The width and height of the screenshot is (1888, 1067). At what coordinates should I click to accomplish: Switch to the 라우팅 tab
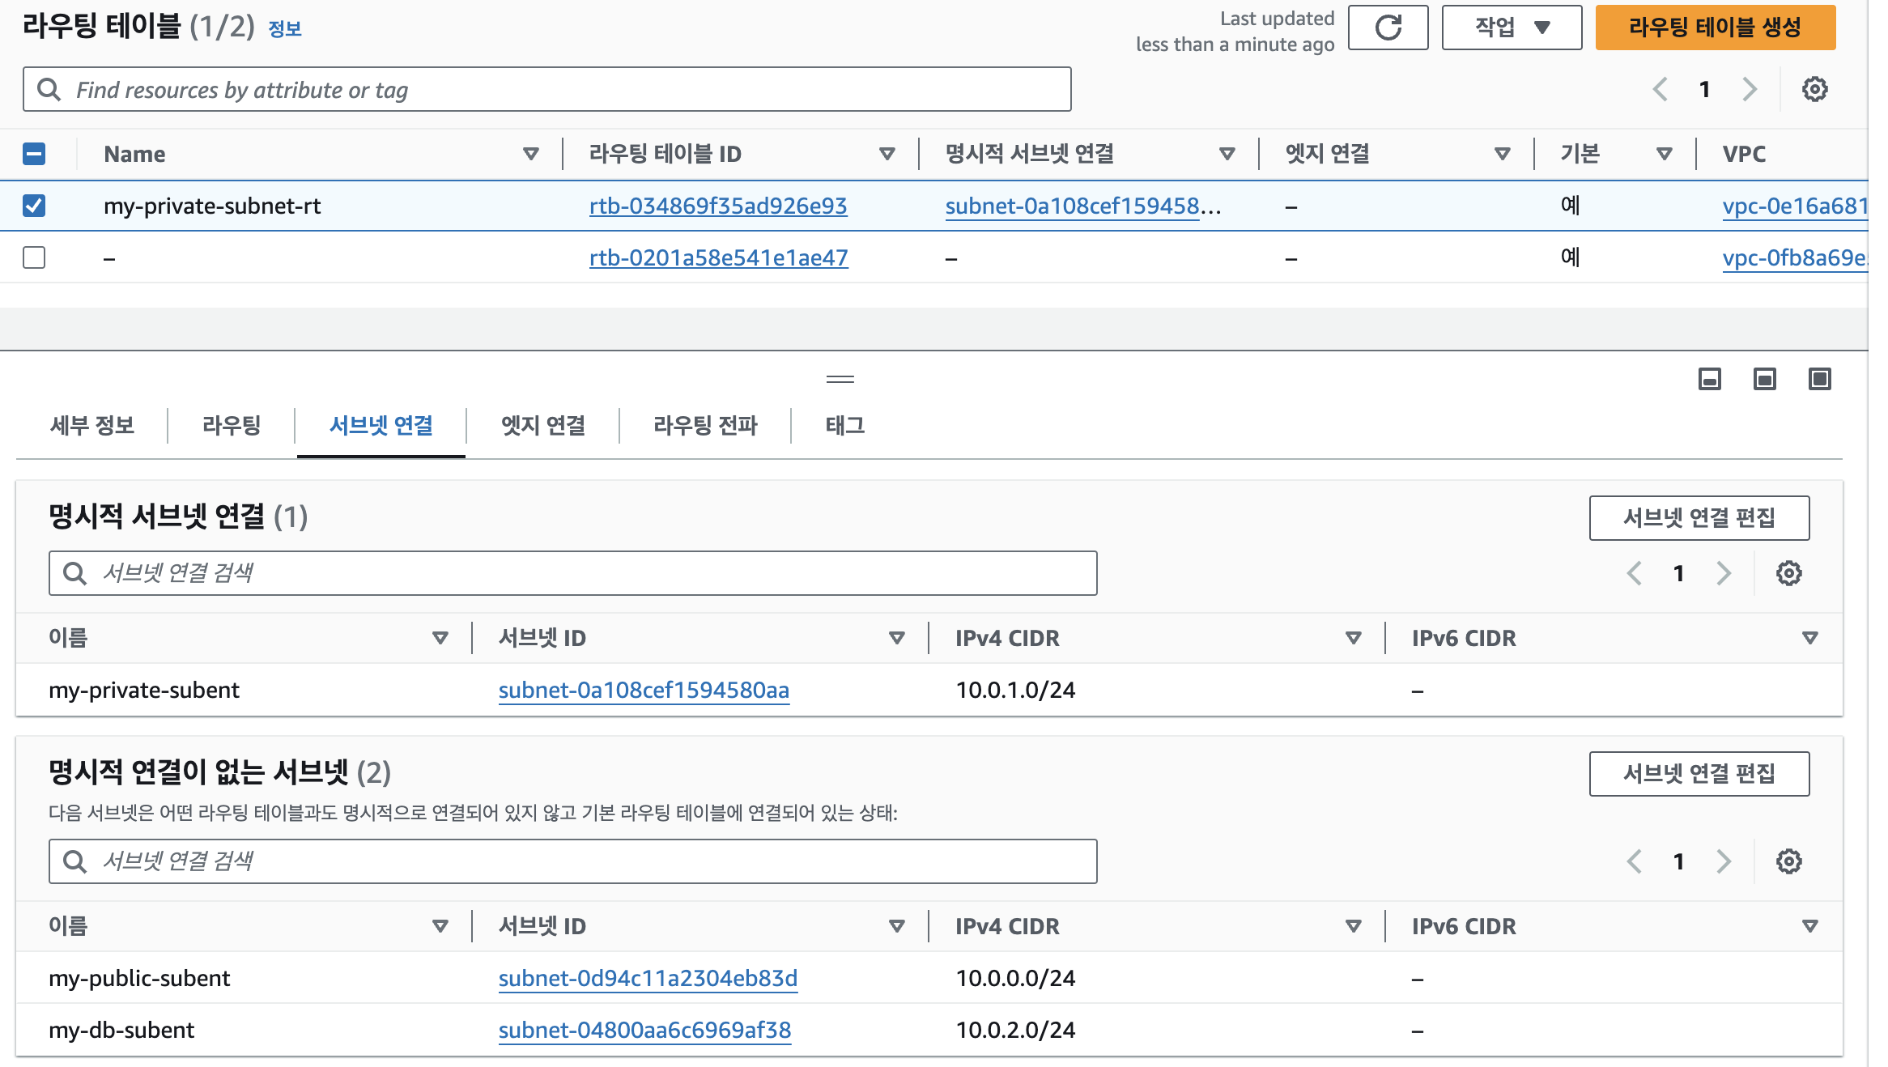(232, 425)
